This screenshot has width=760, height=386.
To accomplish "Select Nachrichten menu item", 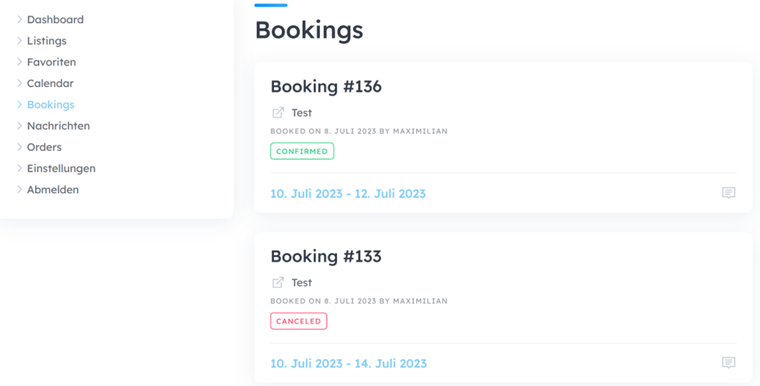I will pos(58,126).
